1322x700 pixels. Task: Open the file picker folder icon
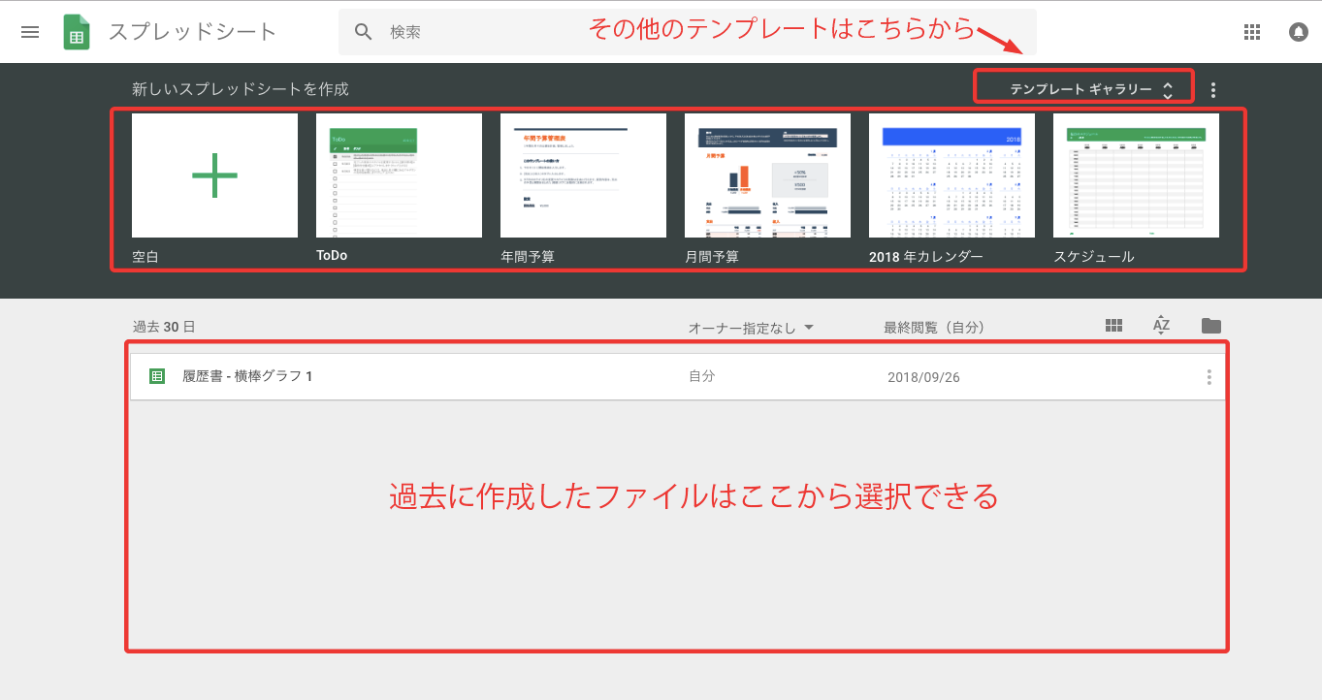click(1210, 326)
